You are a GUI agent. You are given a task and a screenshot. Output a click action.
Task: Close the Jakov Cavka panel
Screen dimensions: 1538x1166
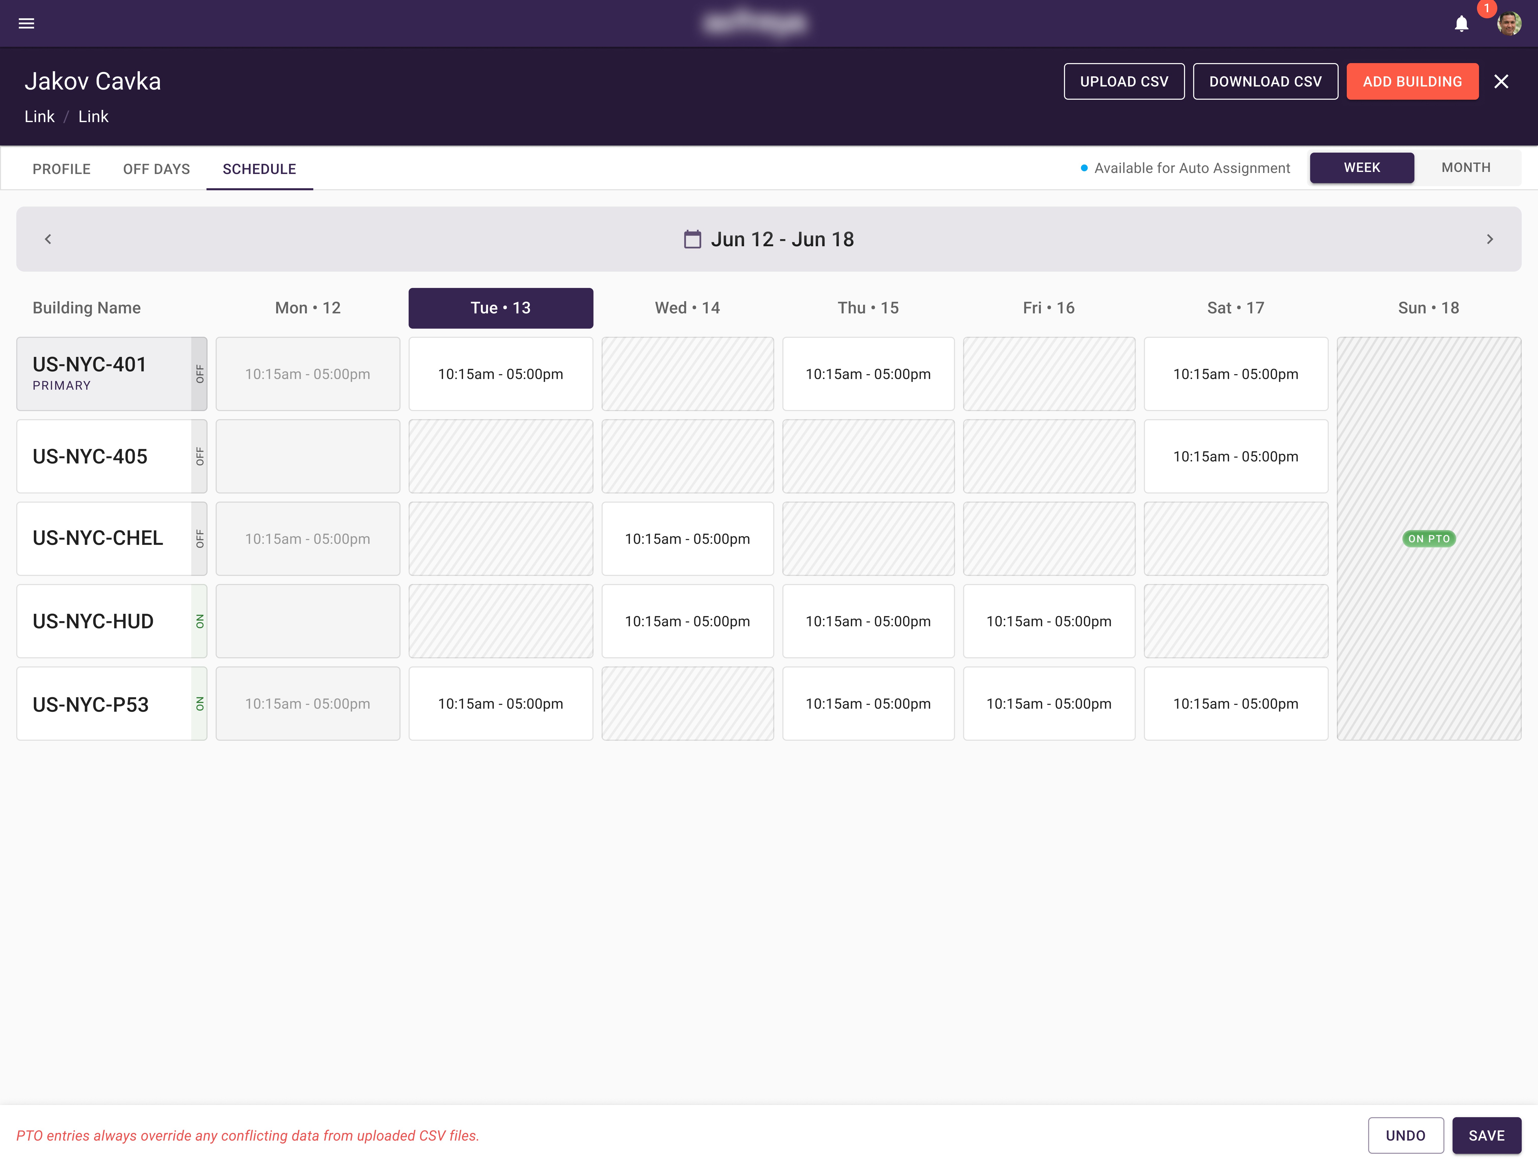[1501, 81]
